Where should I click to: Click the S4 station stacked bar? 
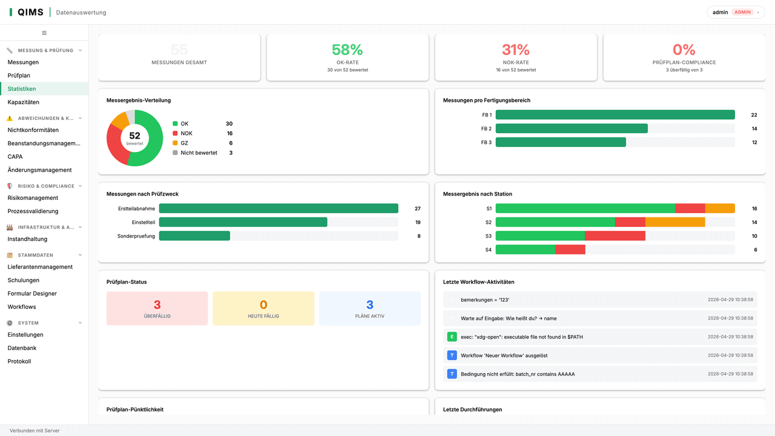click(541, 249)
